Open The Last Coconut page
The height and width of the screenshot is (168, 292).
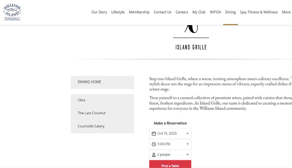(91, 113)
